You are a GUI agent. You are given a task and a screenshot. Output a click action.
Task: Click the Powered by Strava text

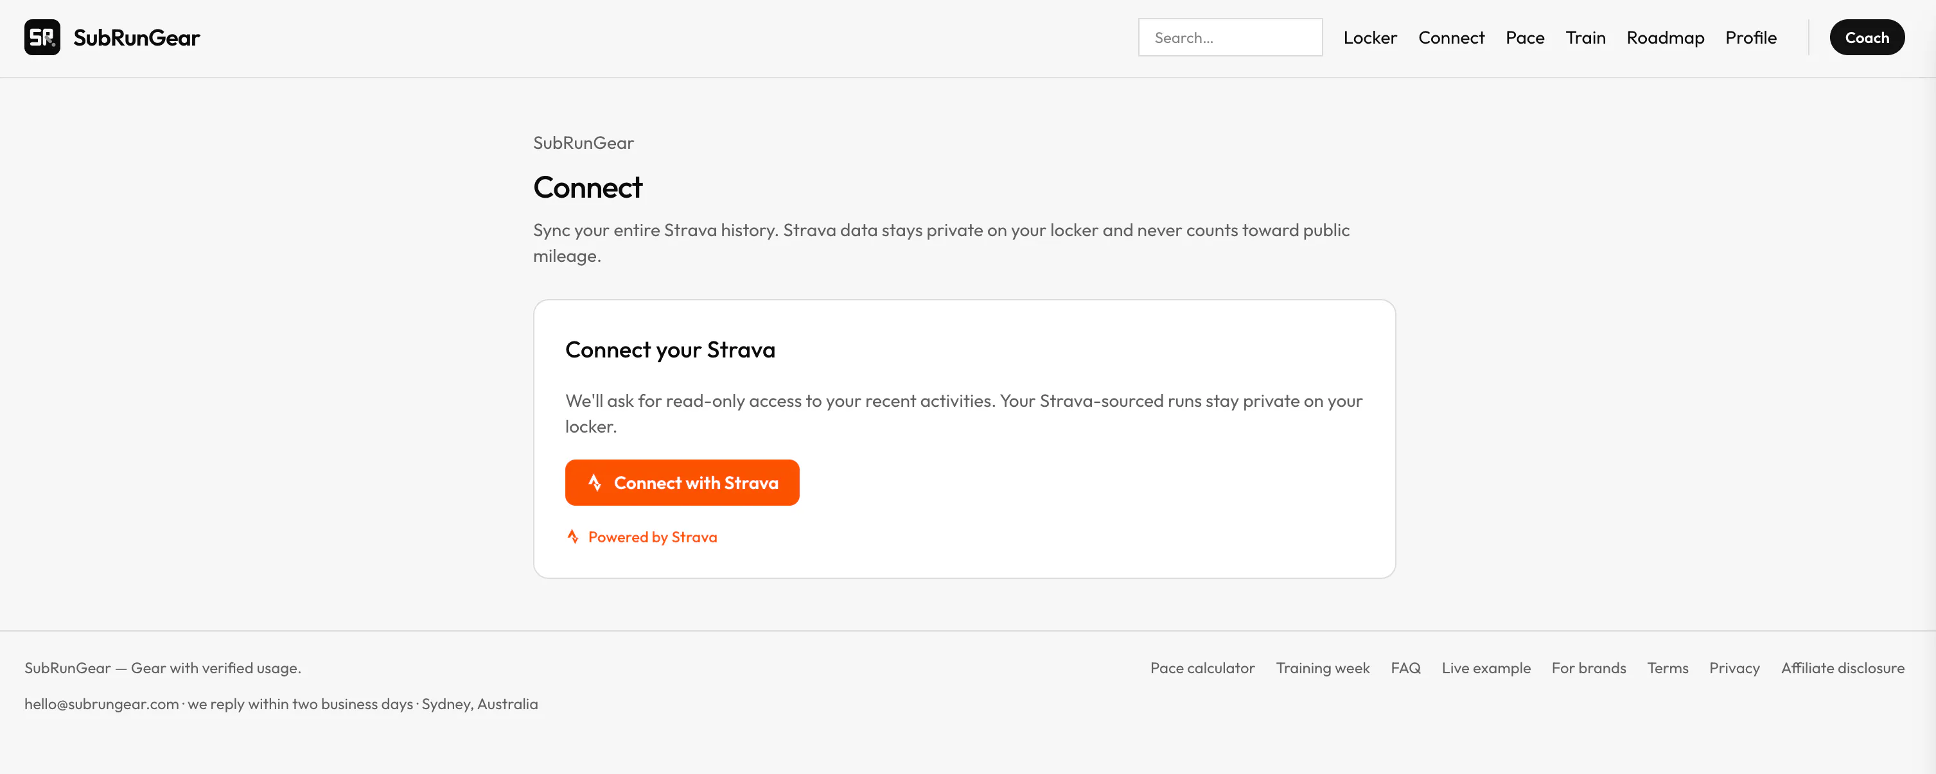pos(653,537)
